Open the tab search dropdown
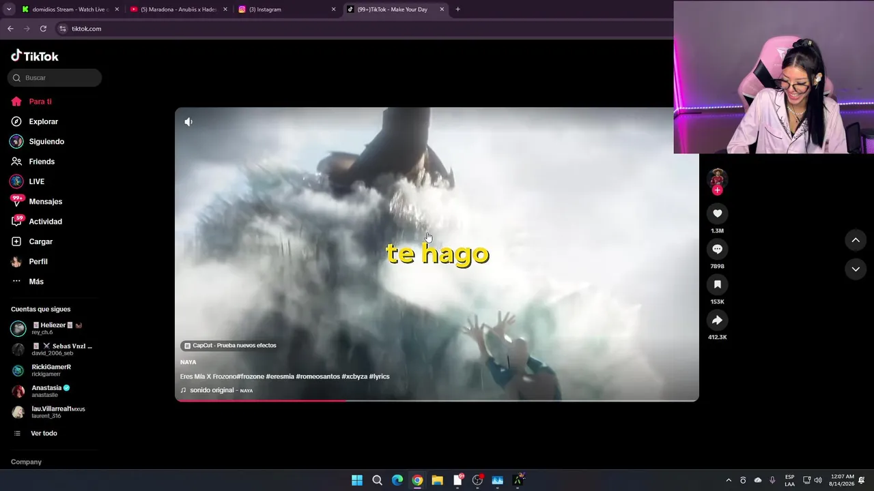The height and width of the screenshot is (491, 874). point(8,10)
